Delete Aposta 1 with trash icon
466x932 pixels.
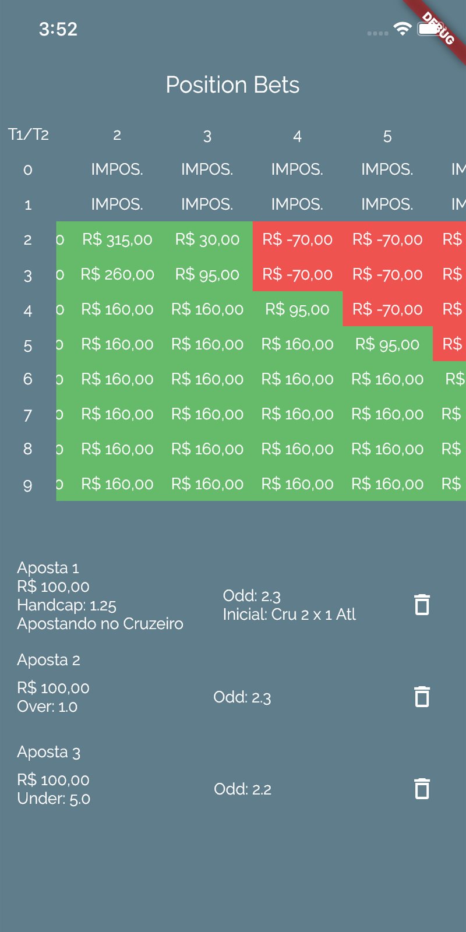[x=422, y=605]
